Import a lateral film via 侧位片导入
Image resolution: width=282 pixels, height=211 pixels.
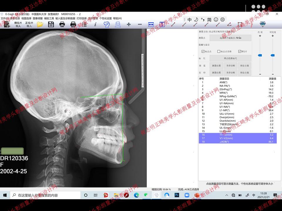(18, 24)
